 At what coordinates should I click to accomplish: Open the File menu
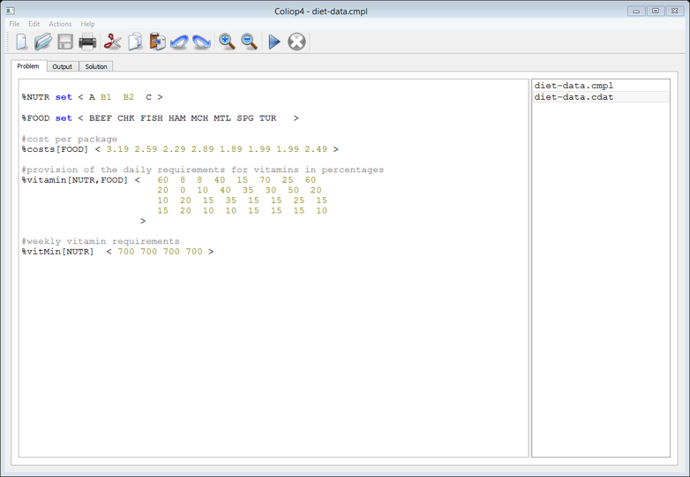pyautogui.click(x=14, y=24)
